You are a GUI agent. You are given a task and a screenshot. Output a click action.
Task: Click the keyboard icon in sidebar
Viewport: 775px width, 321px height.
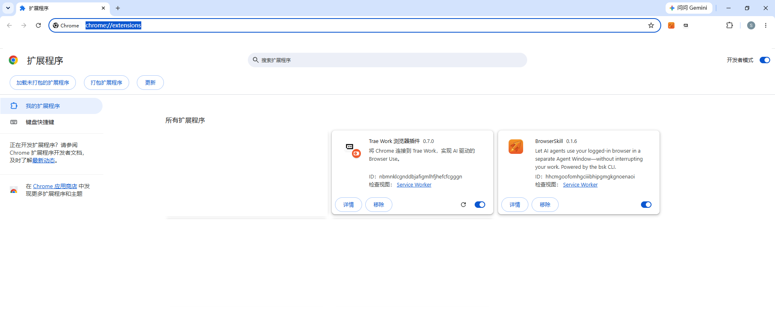14,122
